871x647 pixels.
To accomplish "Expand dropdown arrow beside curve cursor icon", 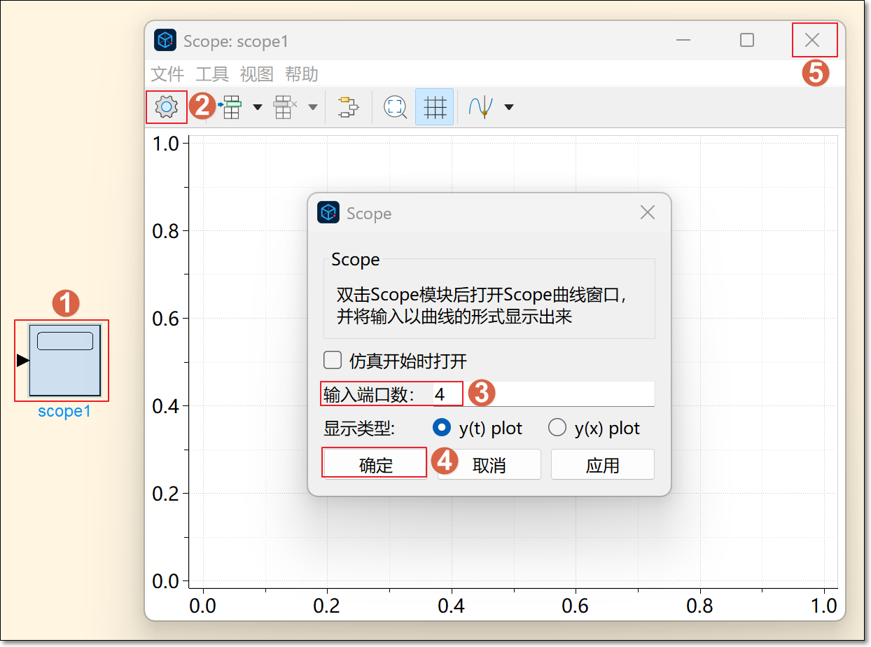I will (509, 107).
